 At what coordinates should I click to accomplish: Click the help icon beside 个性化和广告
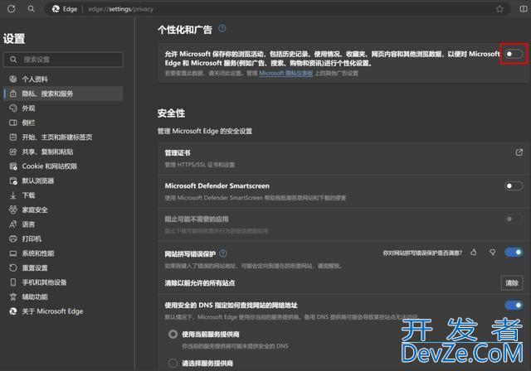point(222,28)
